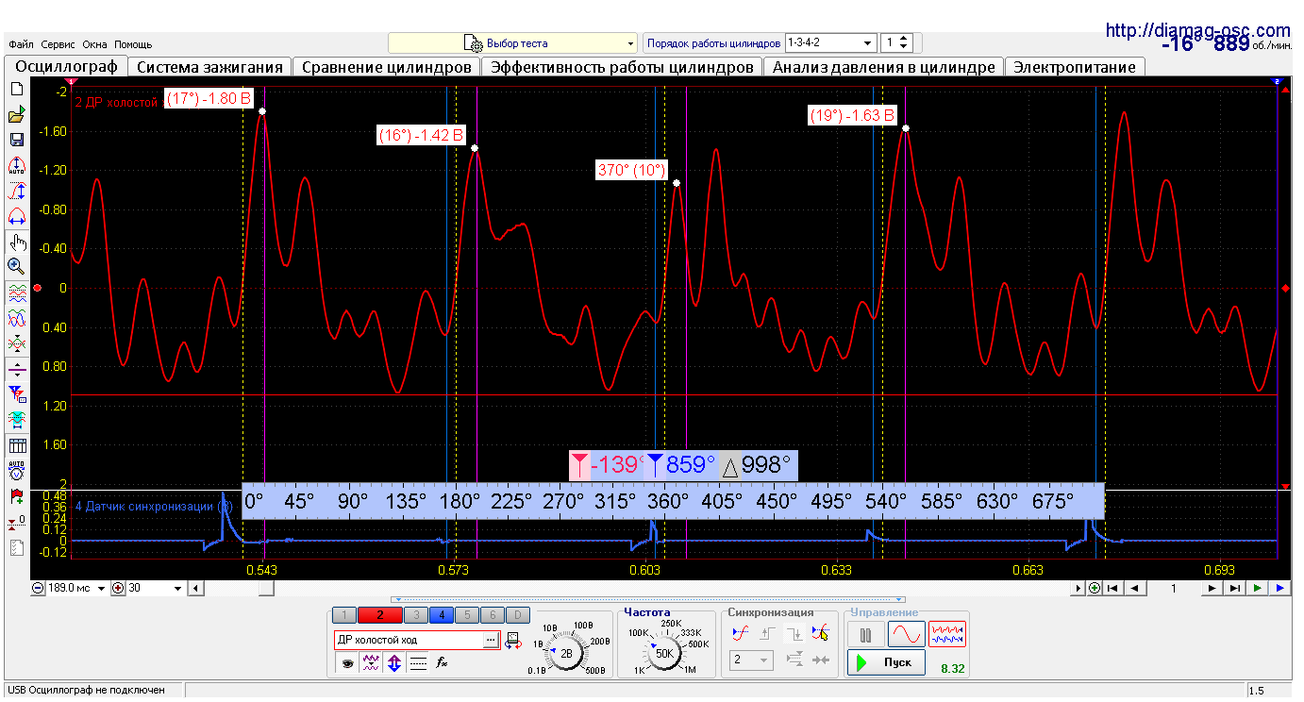Screen dimensions: 1304x702
Task: Click the red flag add-bookmark icon
Action: pyautogui.click(x=16, y=496)
